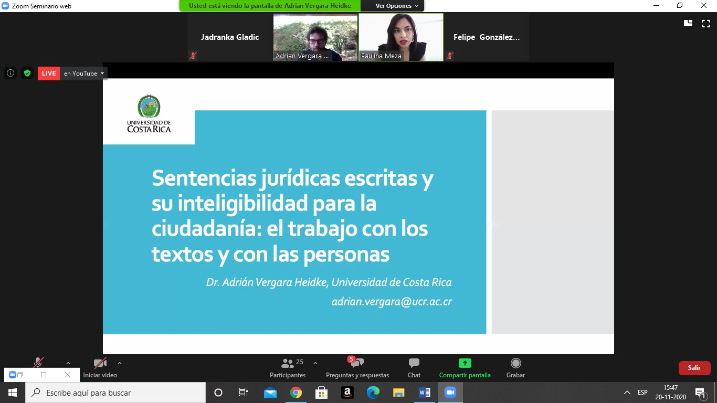Open the Ver Opciones dropdown
Image resolution: width=717 pixels, height=403 pixels.
tap(397, 6)
